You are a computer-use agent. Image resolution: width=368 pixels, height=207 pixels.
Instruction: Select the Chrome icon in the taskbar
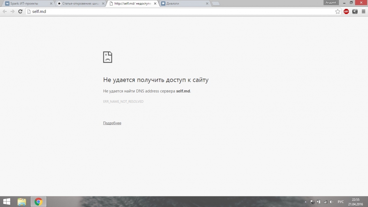(x=39, y=201)
